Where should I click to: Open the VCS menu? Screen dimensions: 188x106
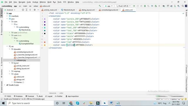tap(65, 2)
